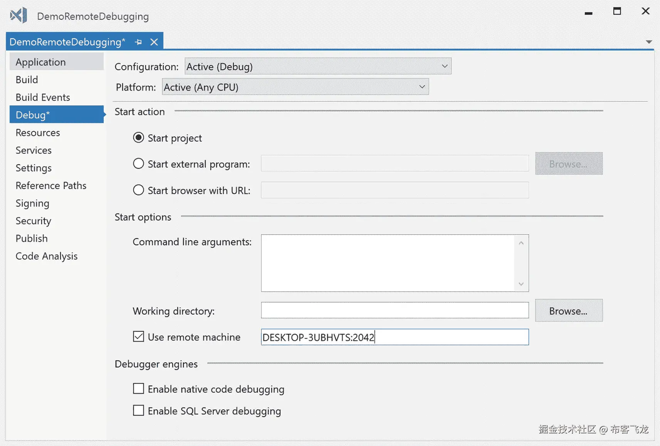This screenshot has width=660, height=446.
Task: Click the arguments box scroll down arrow
Action: pos(521,284)
